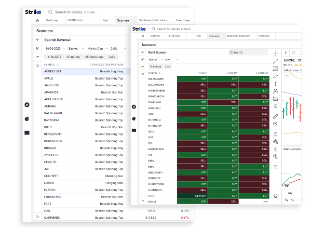
Task: Toggle hide drawings eye icon
Action: pyautogui.click(x=275, y=157)
